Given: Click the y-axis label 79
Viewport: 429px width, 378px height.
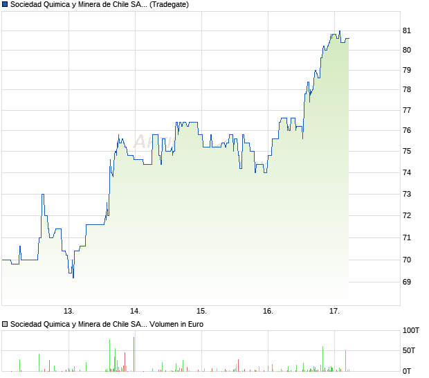Looking at the screenshot, I should tap(407, 70).
